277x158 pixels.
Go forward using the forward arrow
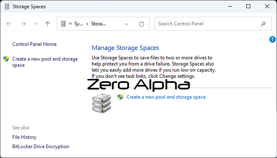[23, 24]
